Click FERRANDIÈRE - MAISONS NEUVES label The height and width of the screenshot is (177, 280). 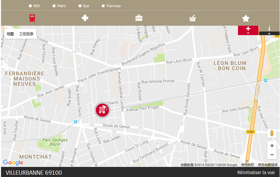pyautogui.click(x=25, y=79)
